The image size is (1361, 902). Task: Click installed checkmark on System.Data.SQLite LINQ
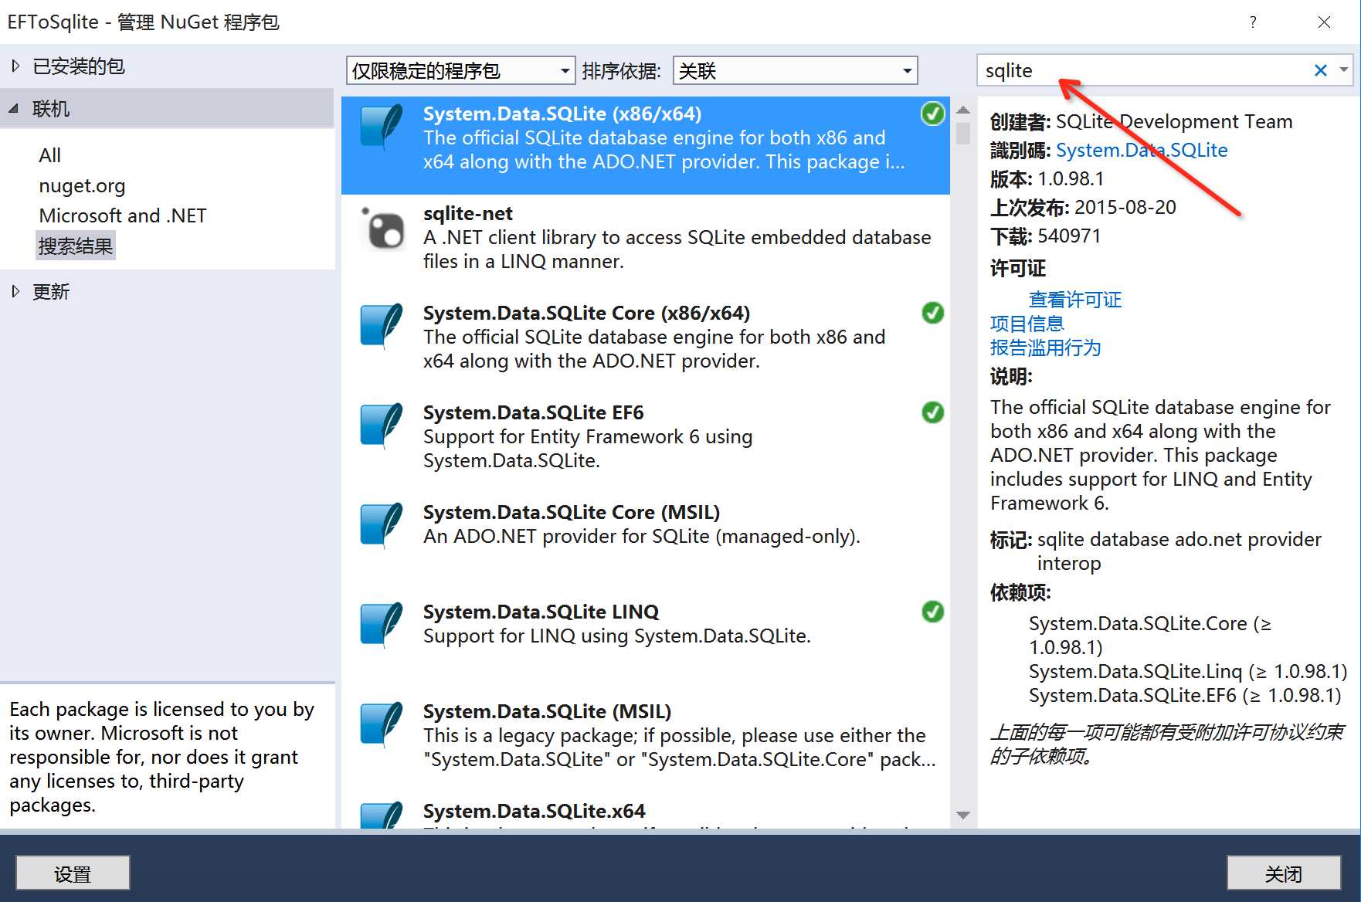pos(933,612)
